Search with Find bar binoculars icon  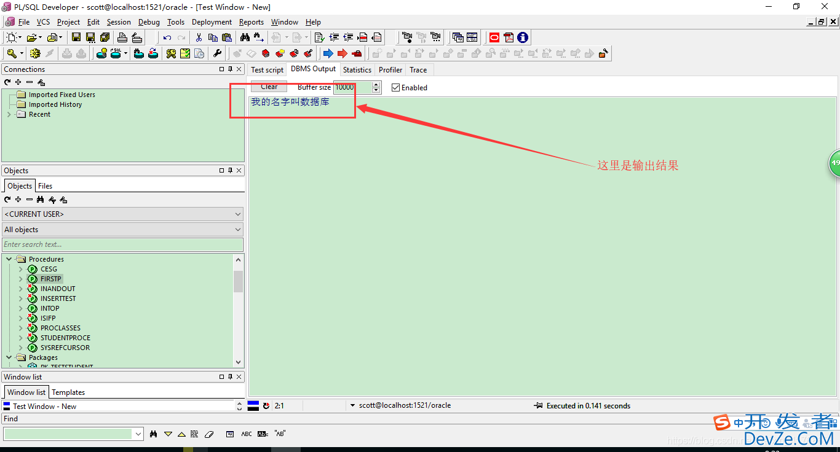pos(154,434)
